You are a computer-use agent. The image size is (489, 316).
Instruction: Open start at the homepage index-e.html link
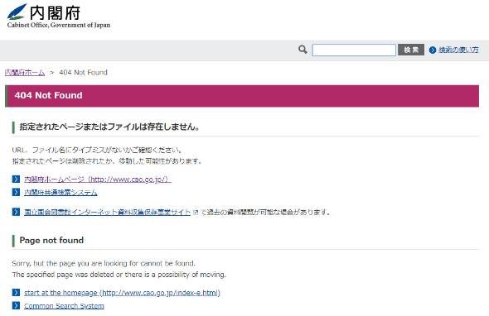tap(123, 293)
